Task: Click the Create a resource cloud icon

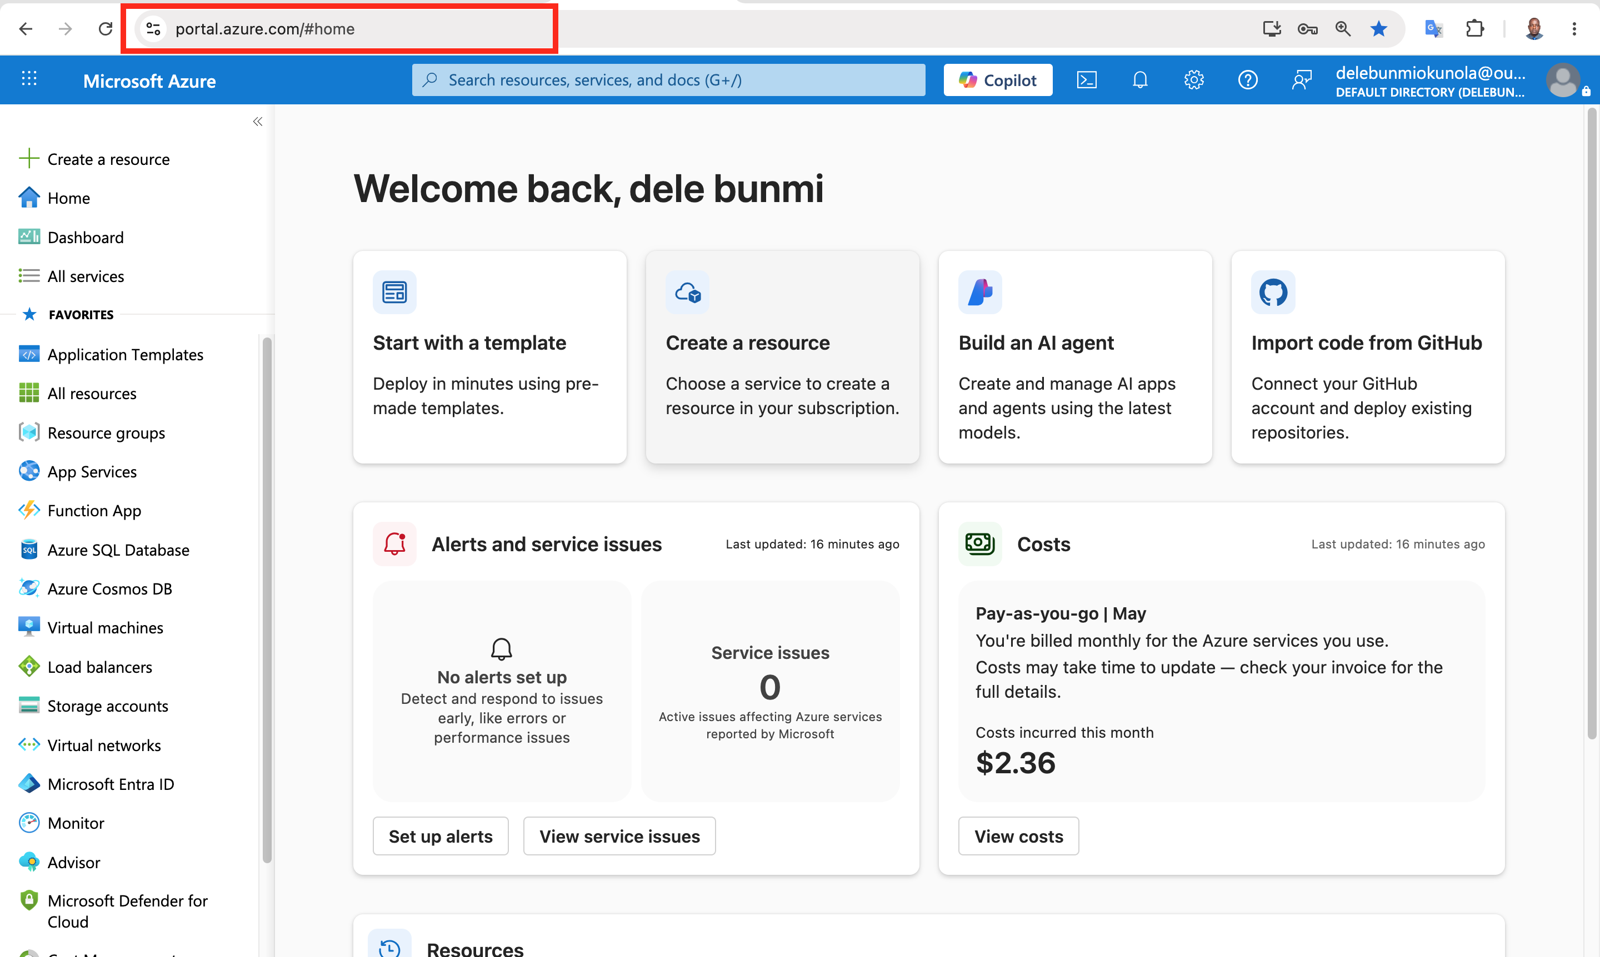Action: [687, 292]
